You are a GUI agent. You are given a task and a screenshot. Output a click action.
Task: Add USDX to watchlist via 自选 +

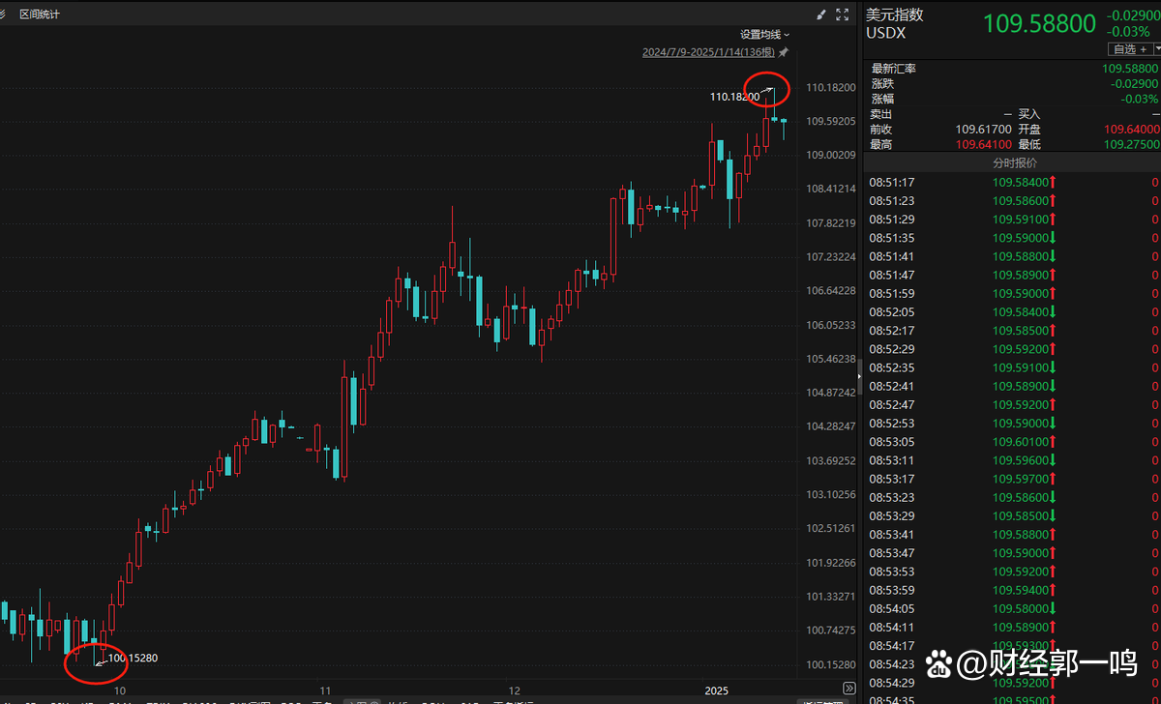[1129, 49]
